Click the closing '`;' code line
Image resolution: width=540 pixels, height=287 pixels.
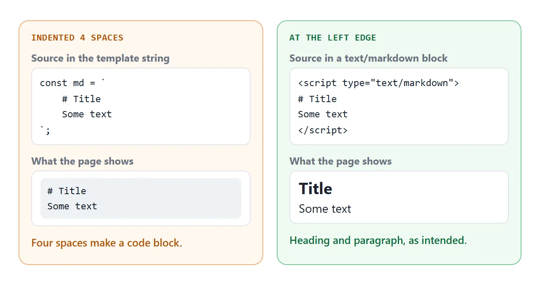[45, 130]
